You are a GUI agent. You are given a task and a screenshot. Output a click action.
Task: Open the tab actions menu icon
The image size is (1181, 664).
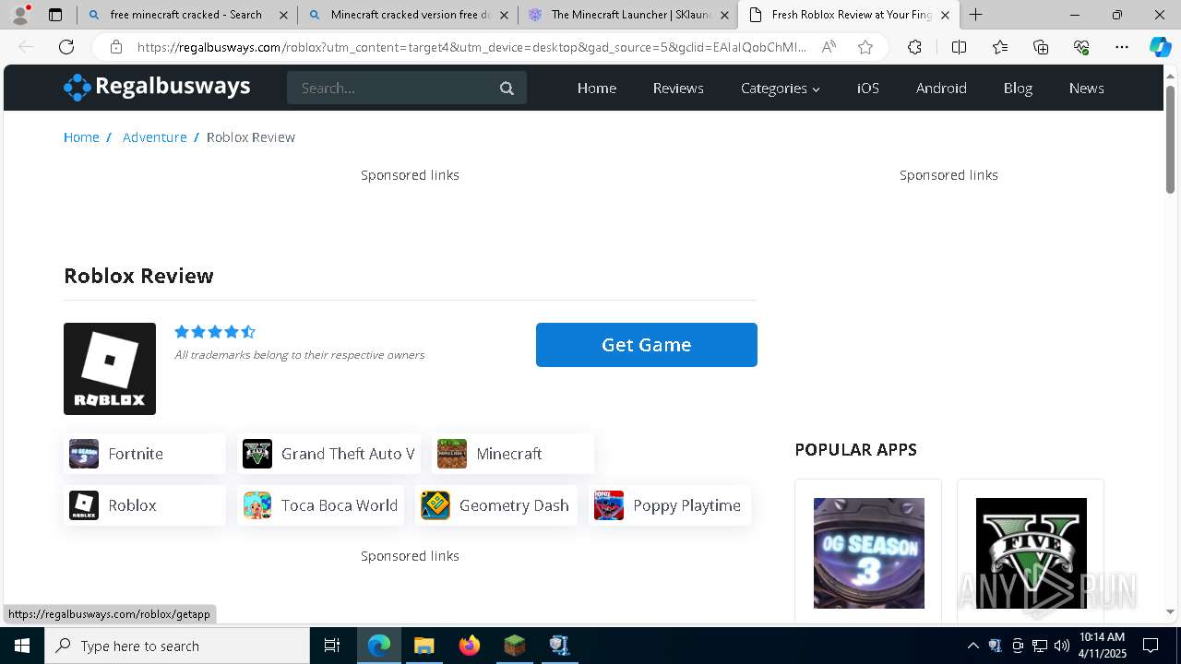tap(55, 15)
